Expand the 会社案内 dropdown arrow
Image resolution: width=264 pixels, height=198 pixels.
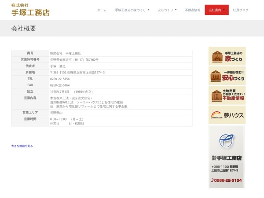(224, 10)
